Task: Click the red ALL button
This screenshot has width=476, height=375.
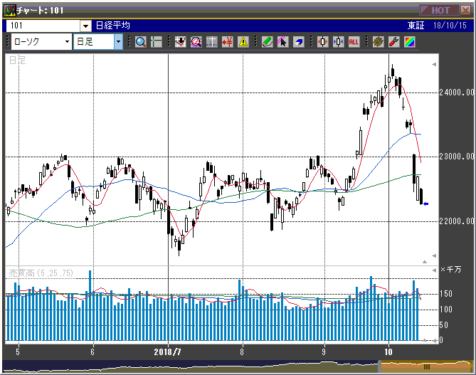Action: click(x=354, y=42)
